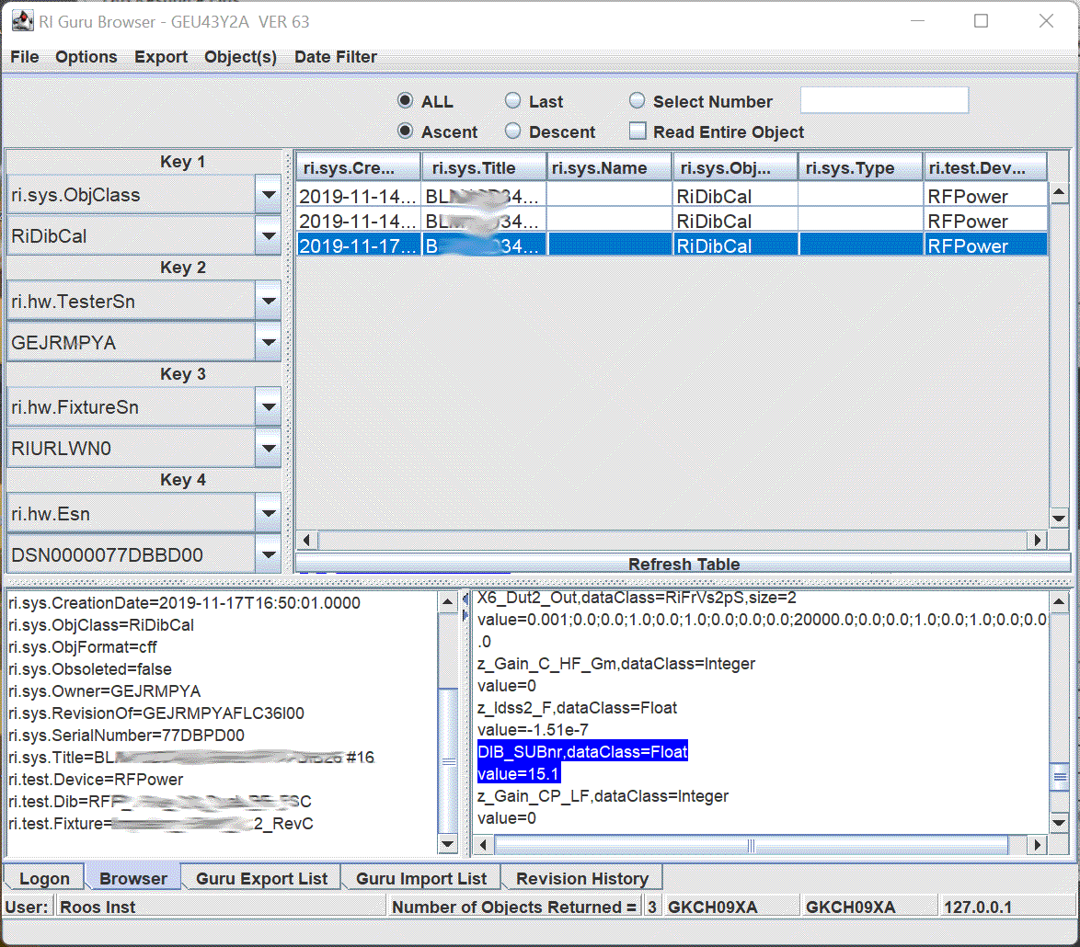Click the Roos Inst user field
Screen dimensions: 1080x947
[219, 907]
